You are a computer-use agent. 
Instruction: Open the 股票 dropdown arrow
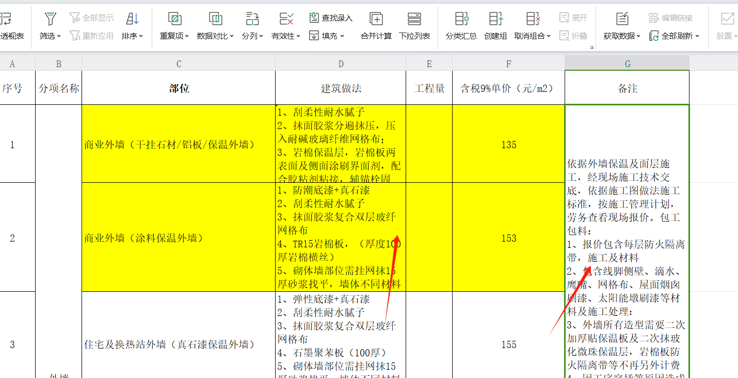pos(735,36)
